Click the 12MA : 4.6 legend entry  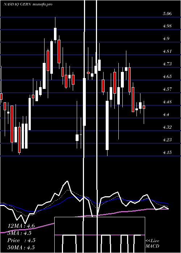pyautogui.click(x=21, y=226)
